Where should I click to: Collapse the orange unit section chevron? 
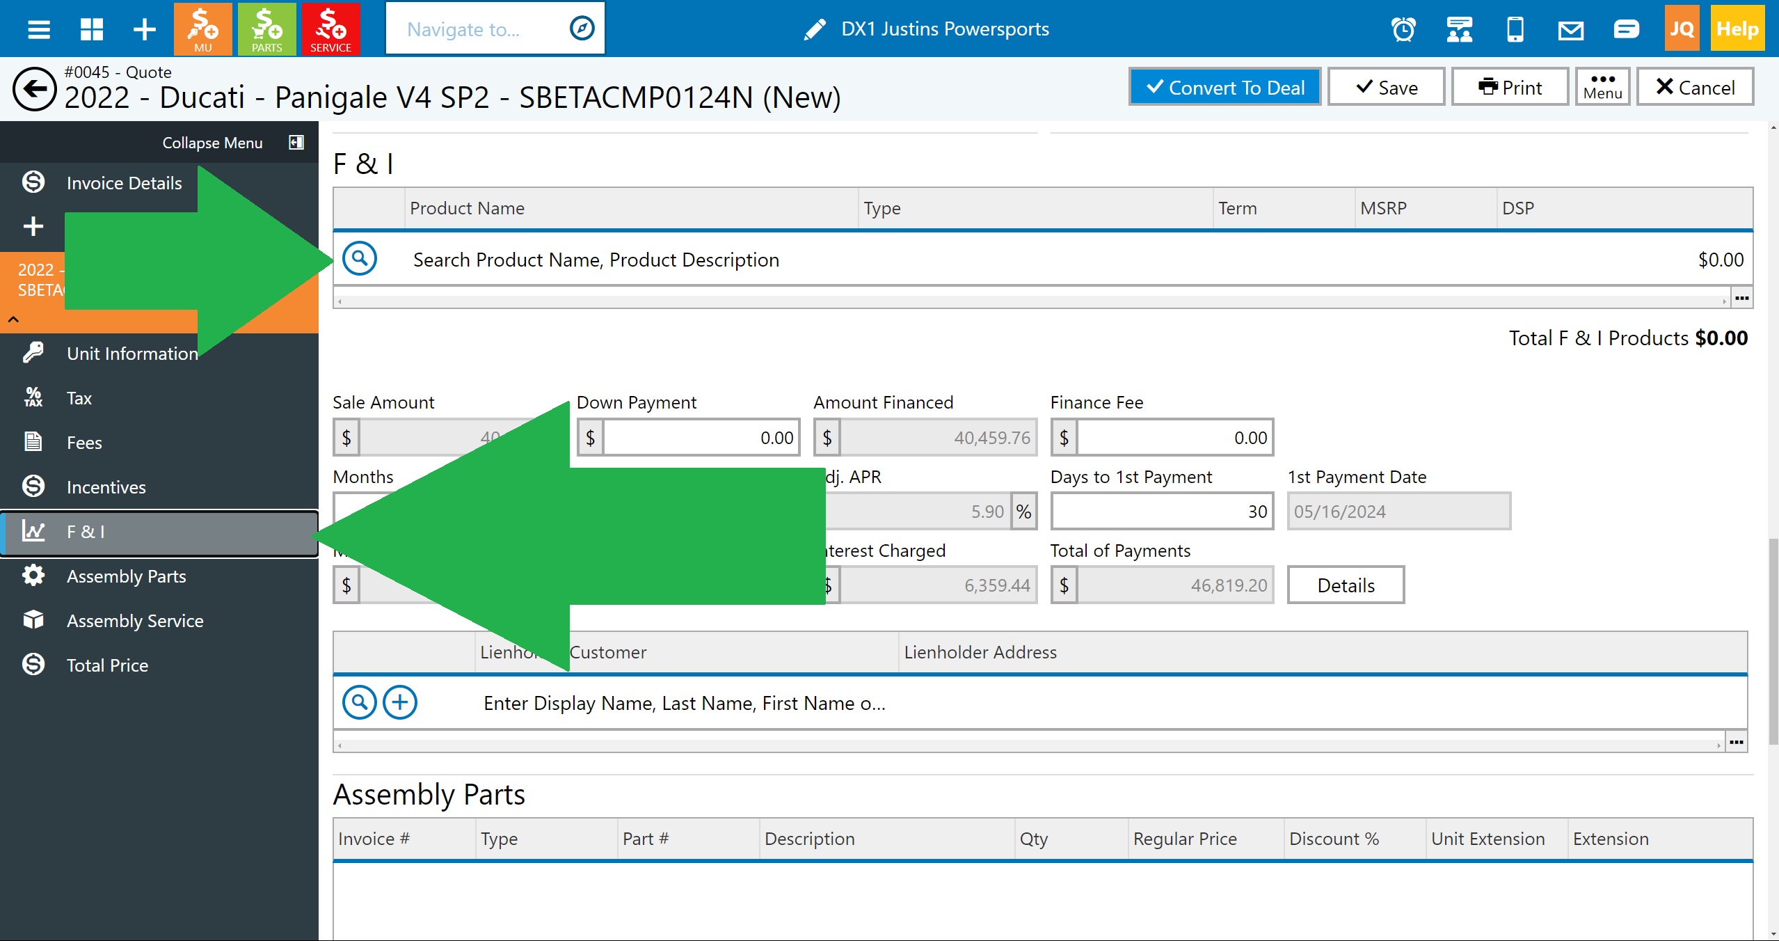(x=13, y=319)
